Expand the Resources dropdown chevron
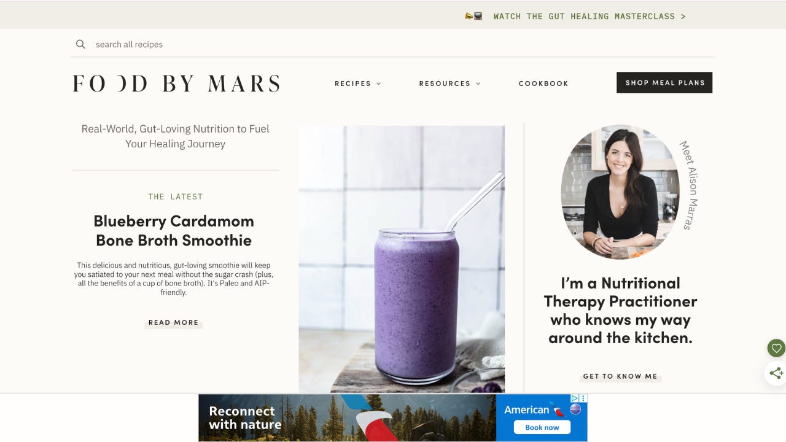 click(x=478, y=83)
